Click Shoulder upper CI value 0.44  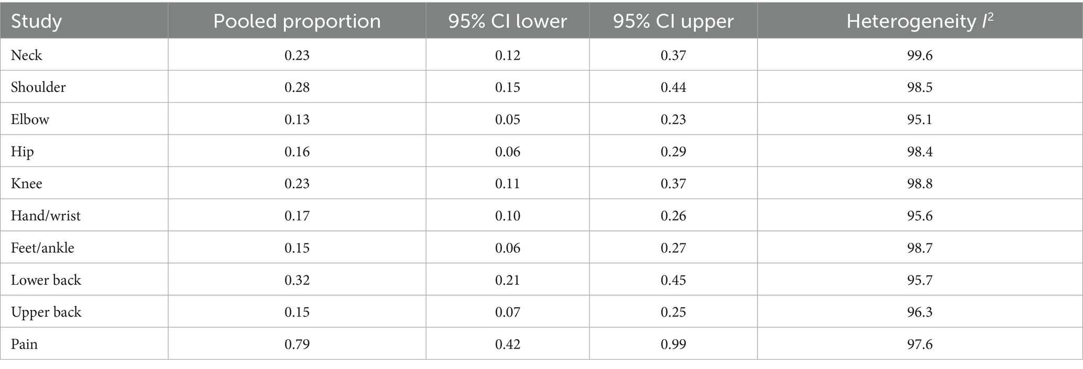tap(673, 87)
